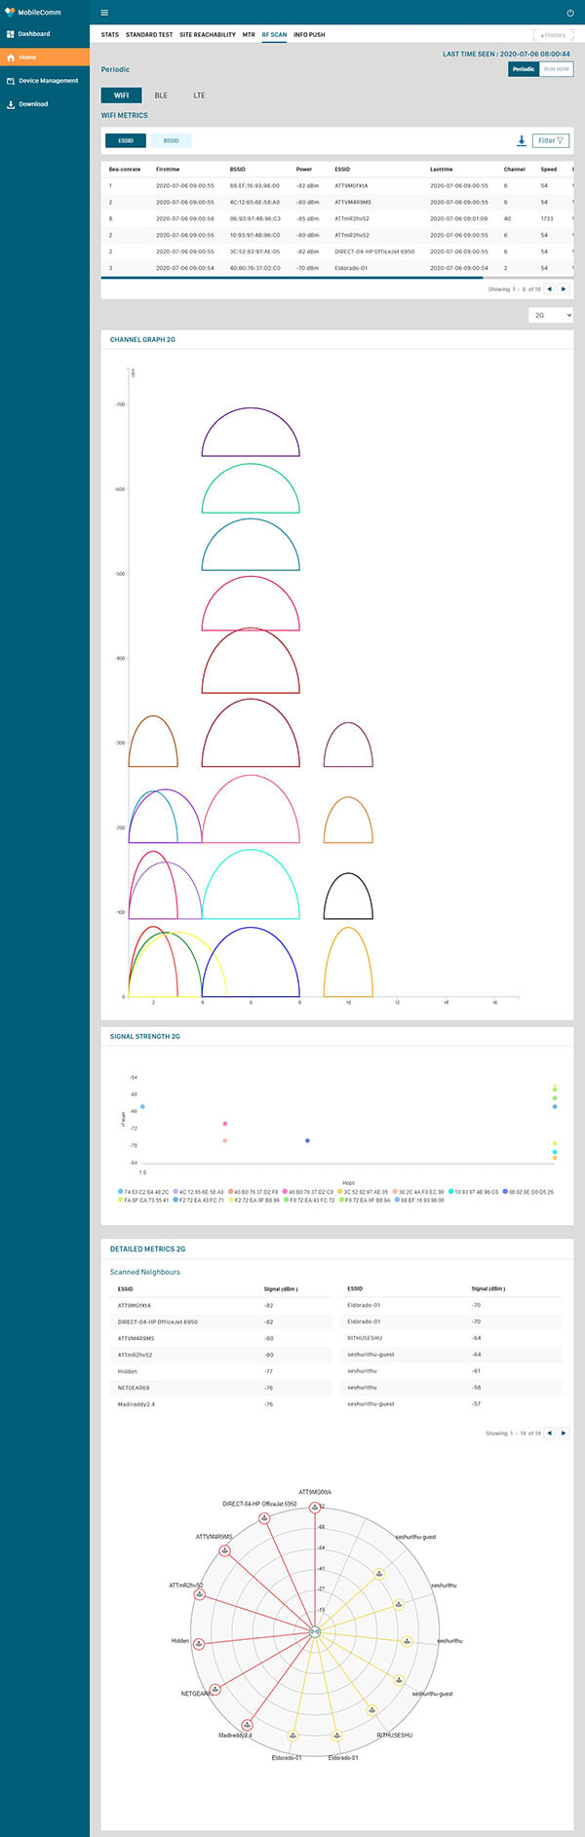This screenshot has width=585, height=1837.
Task: Open the 2G band dropdown
Action: click(x=551, y=315)
